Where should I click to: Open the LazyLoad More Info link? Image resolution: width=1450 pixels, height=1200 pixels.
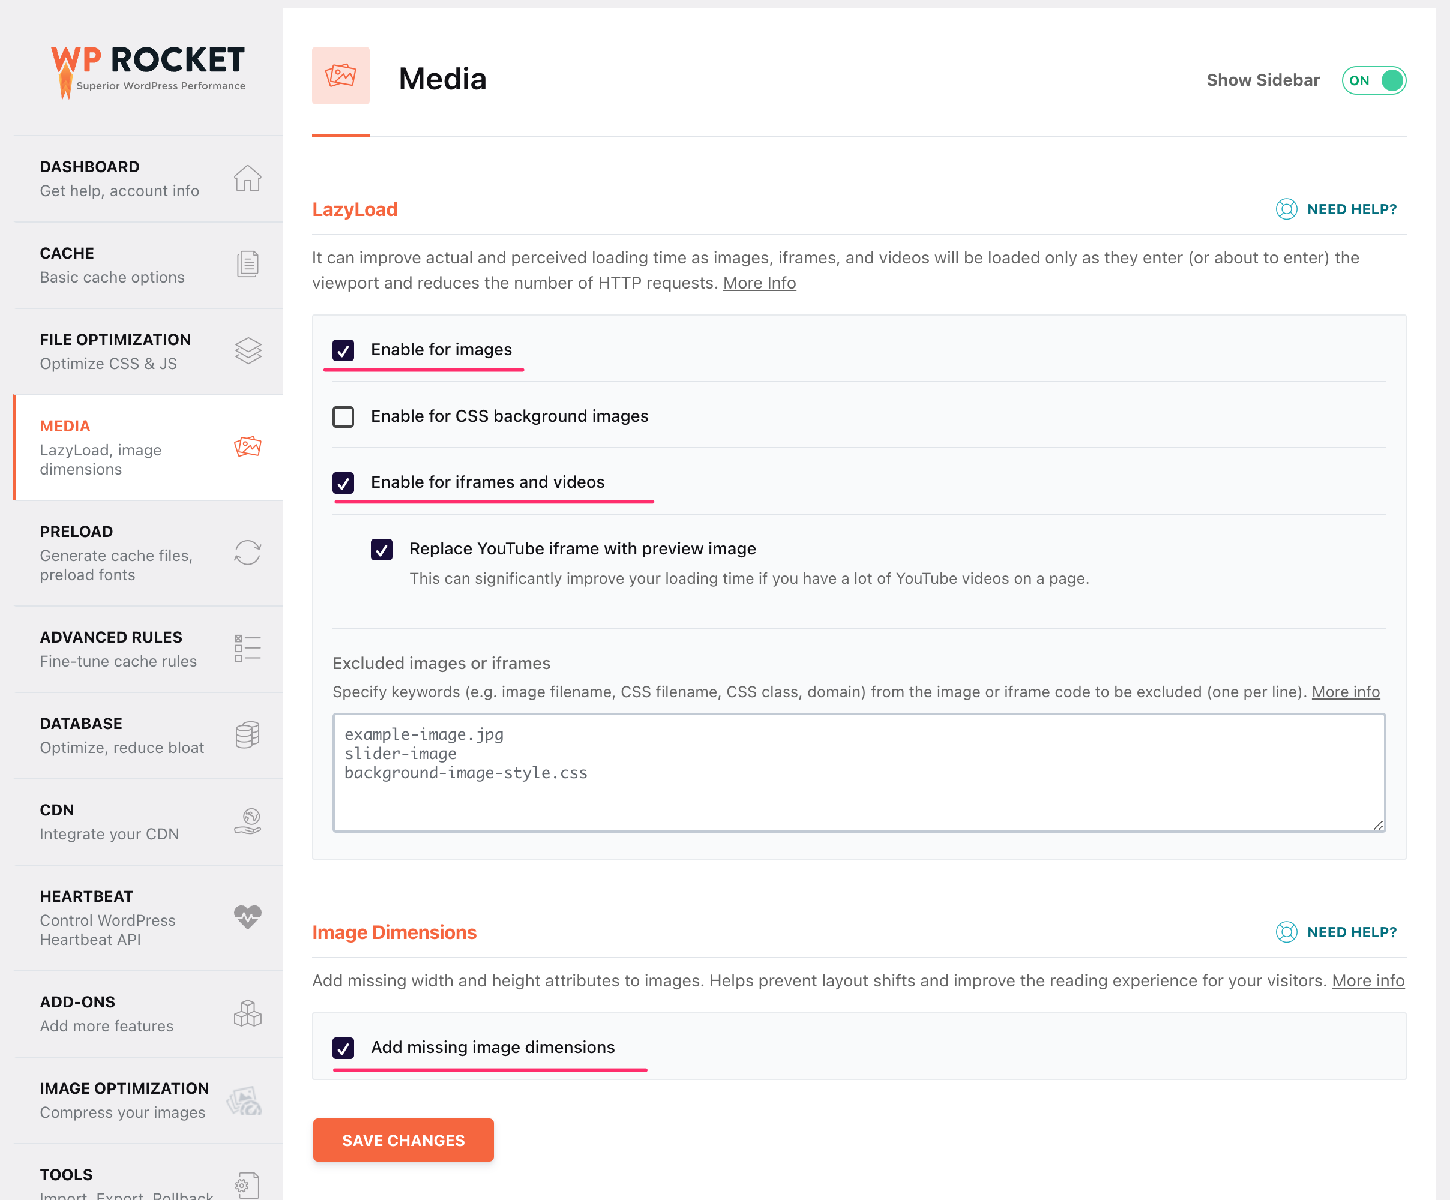(759, 283)
